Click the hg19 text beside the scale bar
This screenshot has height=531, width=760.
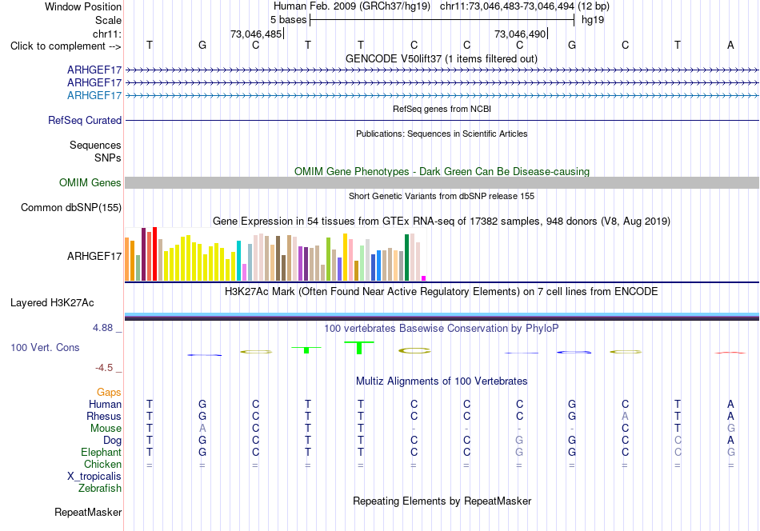coord(592,20)
